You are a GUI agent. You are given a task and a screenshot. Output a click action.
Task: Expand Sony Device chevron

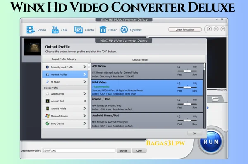(85, 124)
